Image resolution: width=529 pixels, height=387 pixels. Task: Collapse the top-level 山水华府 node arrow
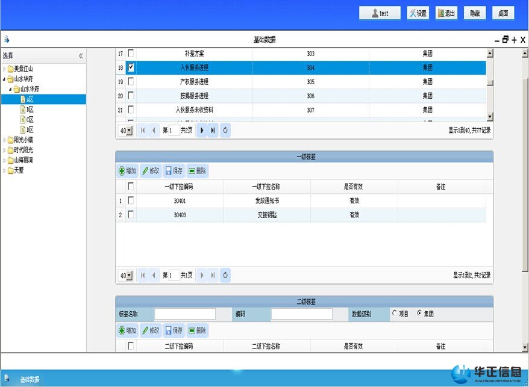4,79
